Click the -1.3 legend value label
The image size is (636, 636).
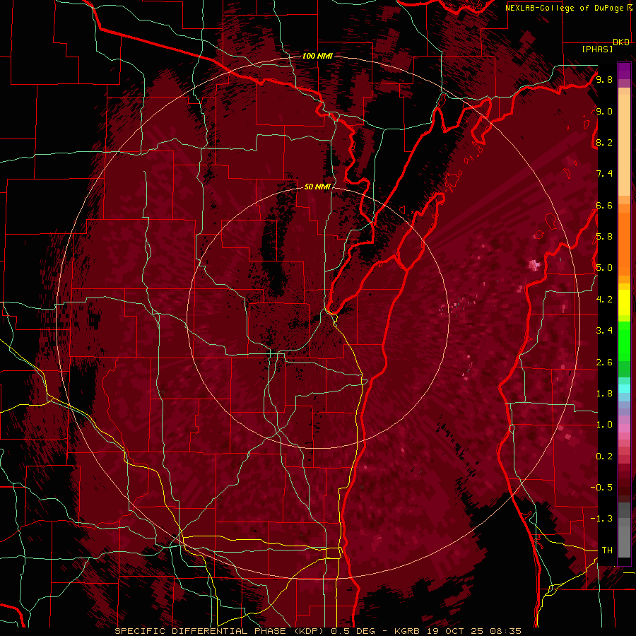pyautogui.click(x=601, y=519)
